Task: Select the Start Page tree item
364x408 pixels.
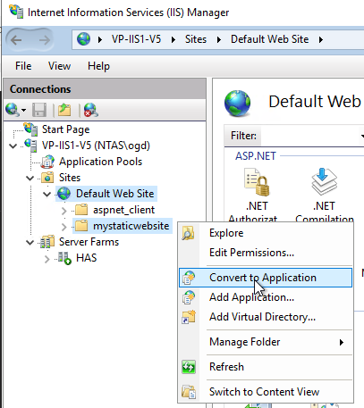Action: coord(65,129)
